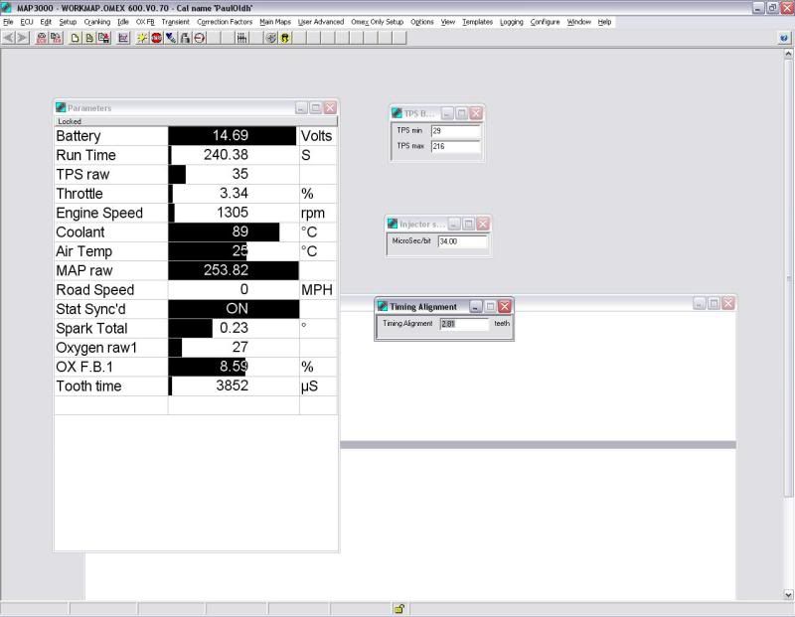The height and width of the screenshot is (617, 795).
Task: Click the red no-entry circle toolbar icon
Action: 200,38
